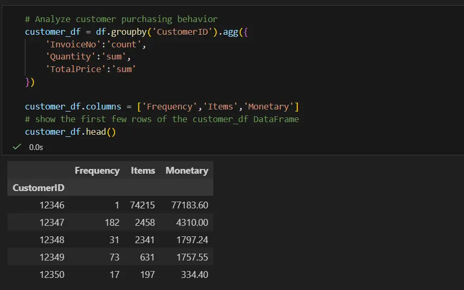464x290 pixels.
Task: Click customer ID 12347 row label
Action: click(52, 223)
